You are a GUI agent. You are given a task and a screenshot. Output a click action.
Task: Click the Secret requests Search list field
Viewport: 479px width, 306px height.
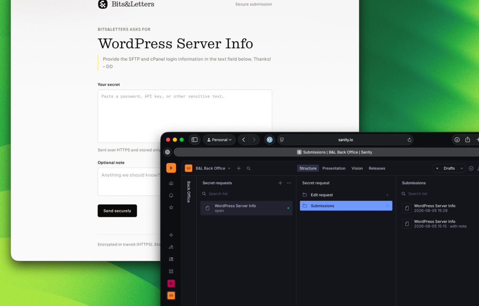(x=246, y=194)
